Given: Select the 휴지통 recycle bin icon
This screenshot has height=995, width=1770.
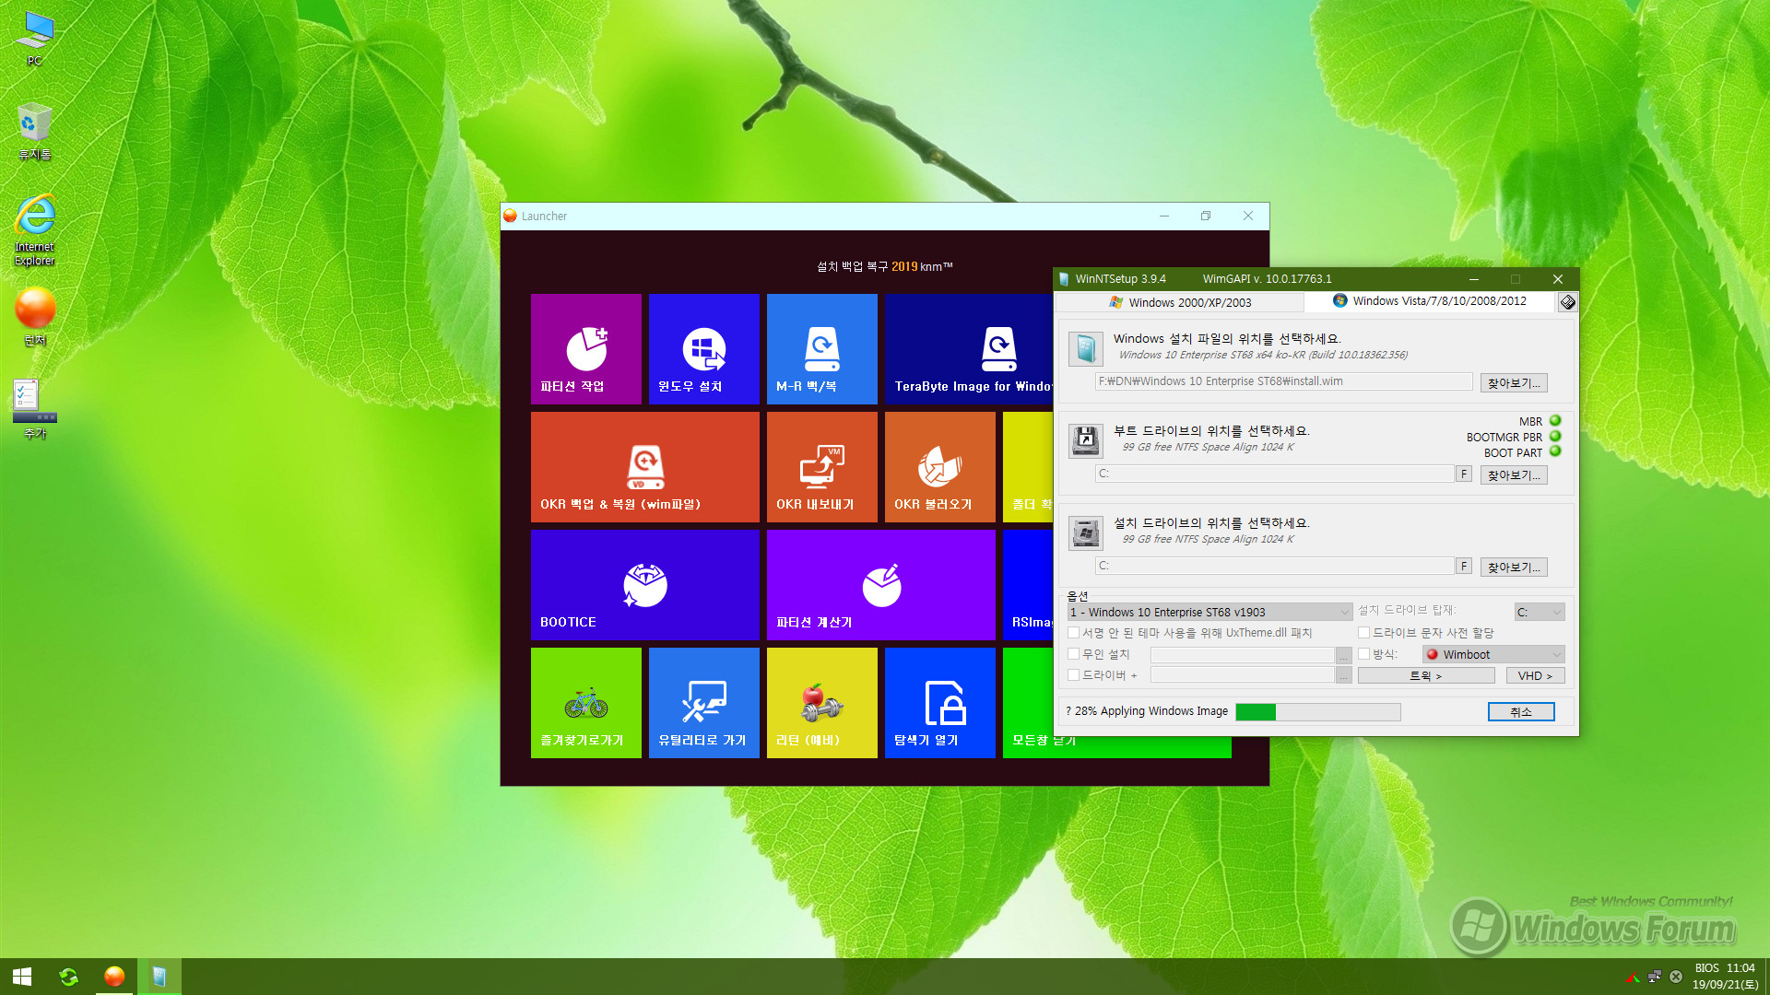Looking at the screenshot, I should click(x=34, y=132).
